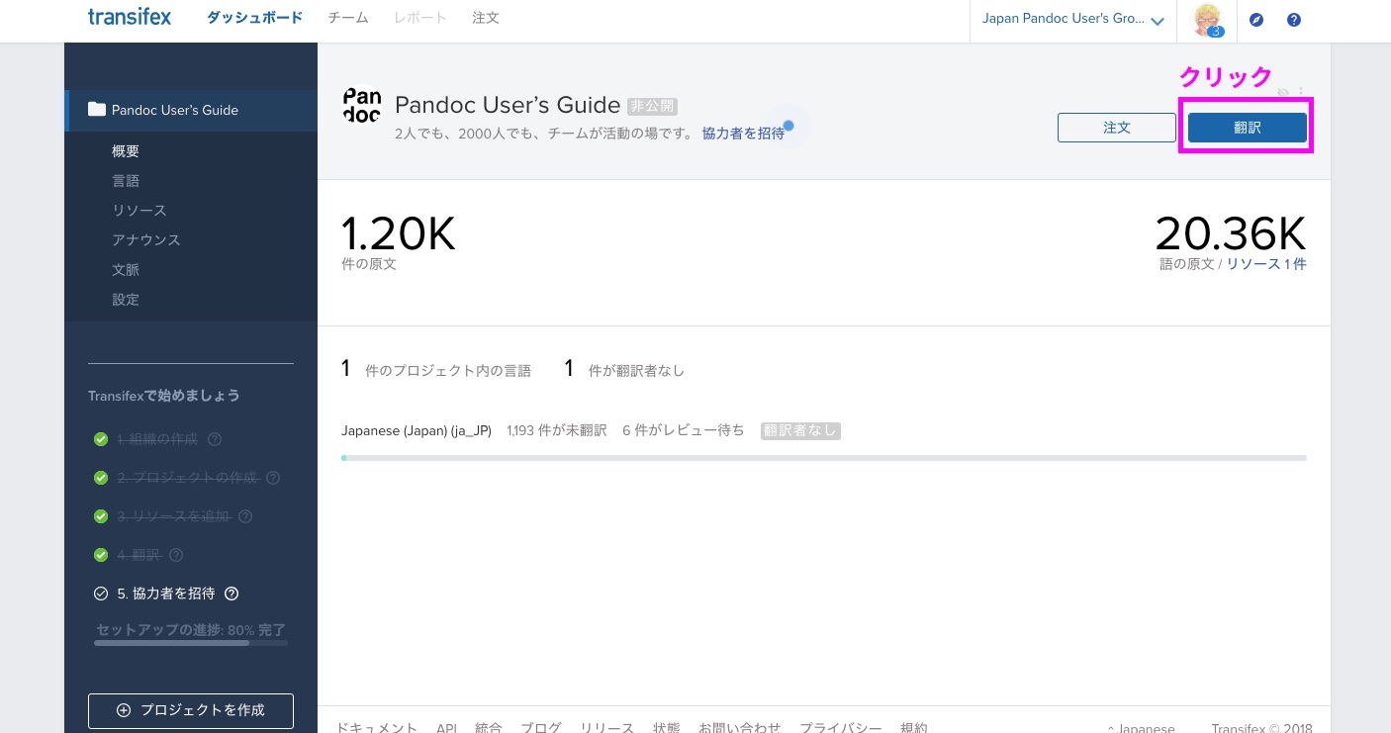This screenshot has height=733, width=1391.
Task: Open the ドキュメント footer link
Action: tap(376, 728)
